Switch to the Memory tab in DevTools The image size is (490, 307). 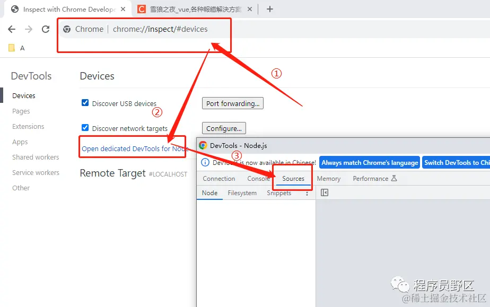329,179
